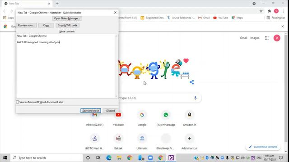Open a new Chrome tab with plus icon
The height and width of the screenshot is (162, 289).
coord(57,4)
